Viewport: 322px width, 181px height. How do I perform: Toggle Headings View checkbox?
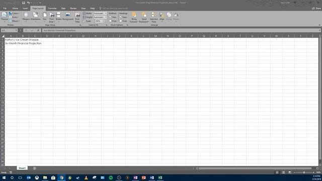coord(121,17)
